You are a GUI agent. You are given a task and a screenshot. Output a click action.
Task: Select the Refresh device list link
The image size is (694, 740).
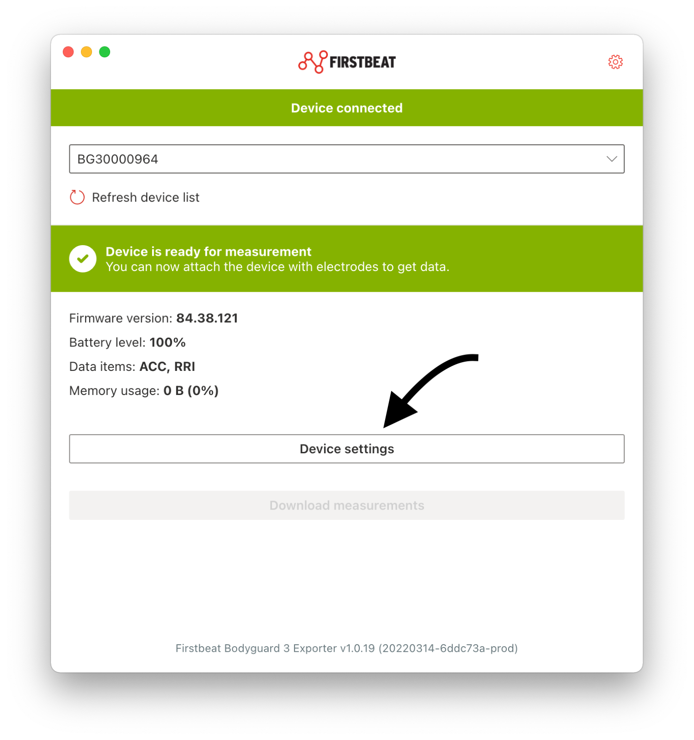click(x=146, y=197)
